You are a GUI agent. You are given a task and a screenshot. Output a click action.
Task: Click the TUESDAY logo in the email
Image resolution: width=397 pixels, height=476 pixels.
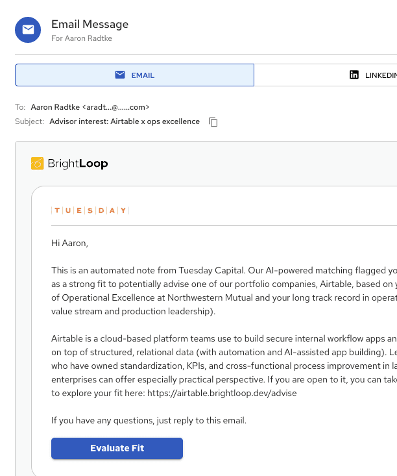pyautogui.click(x=90, y=210)
